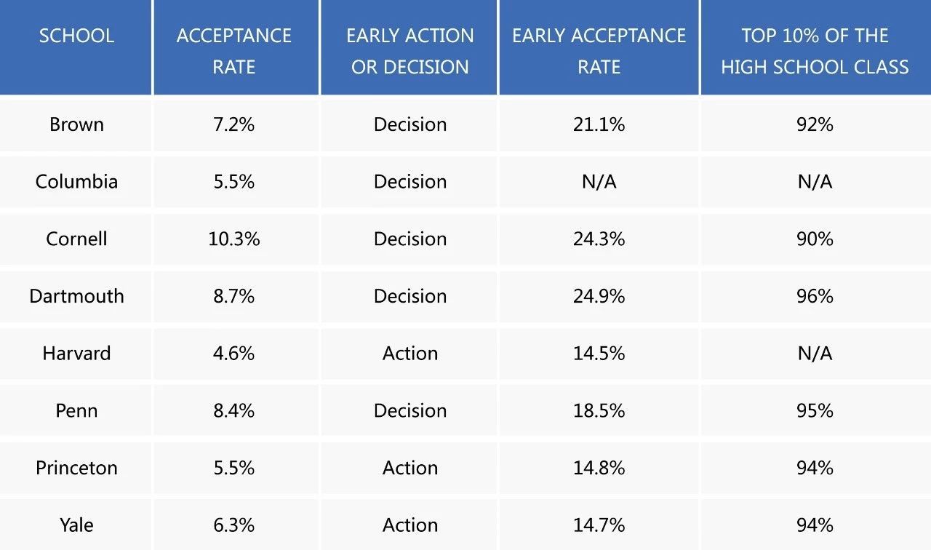Select the ACCEPTANCE RATE column header

pos(234,51)
